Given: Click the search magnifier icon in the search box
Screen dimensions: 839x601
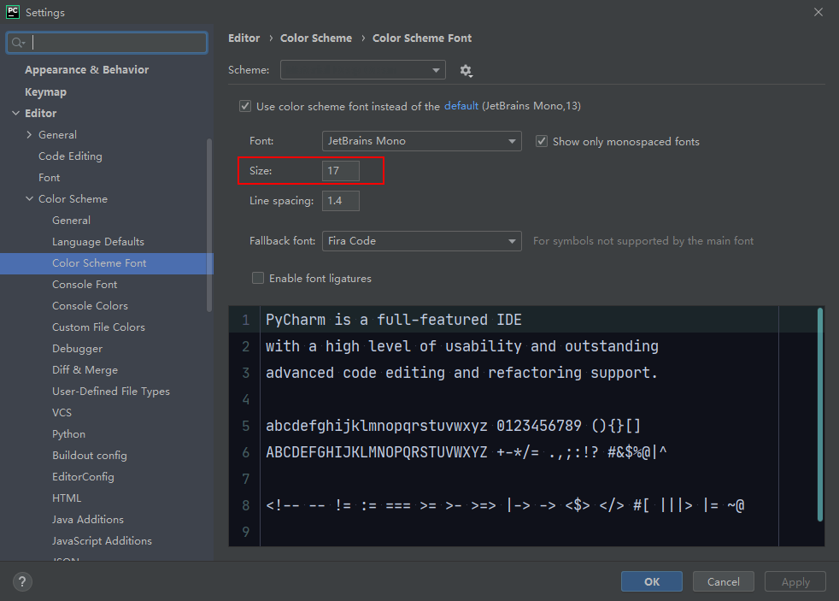Looking at the screenshot, I should (18, 43).
